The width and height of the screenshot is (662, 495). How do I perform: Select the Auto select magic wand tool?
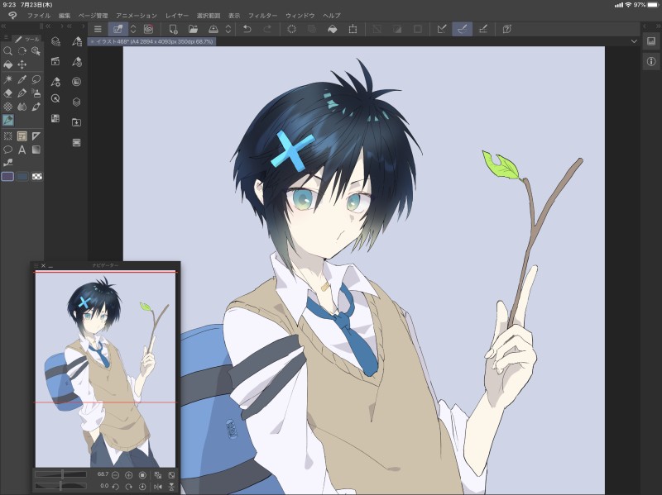coord(7,79)
